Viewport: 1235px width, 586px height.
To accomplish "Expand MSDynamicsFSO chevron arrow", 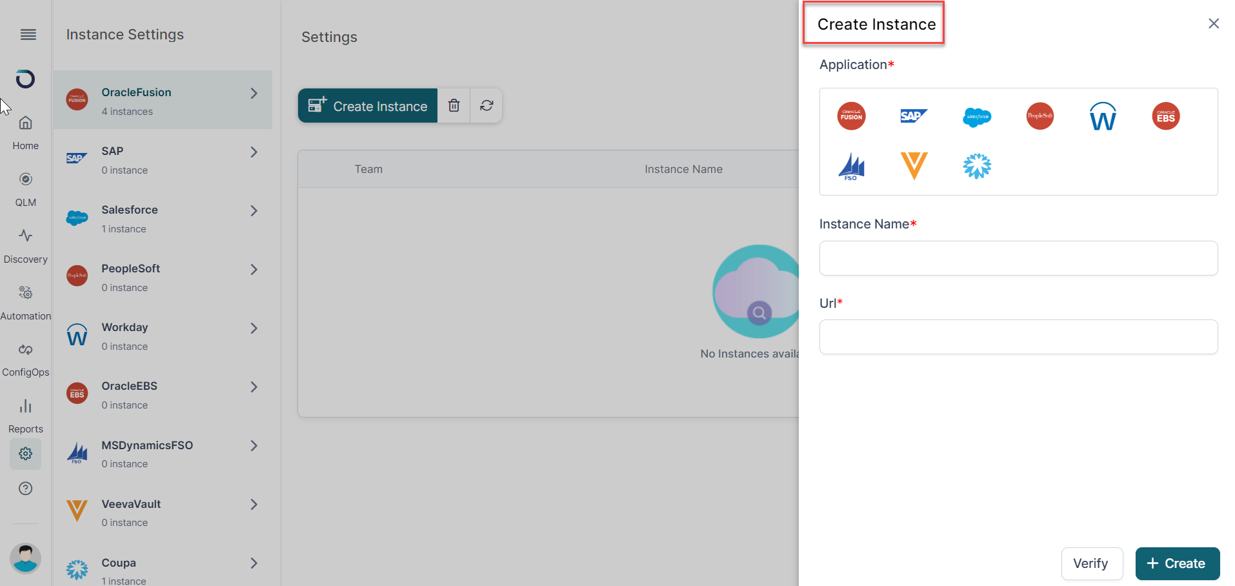I will coord(254,446).
